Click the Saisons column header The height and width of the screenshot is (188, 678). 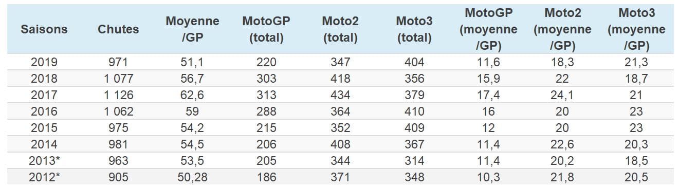(44, 29)
